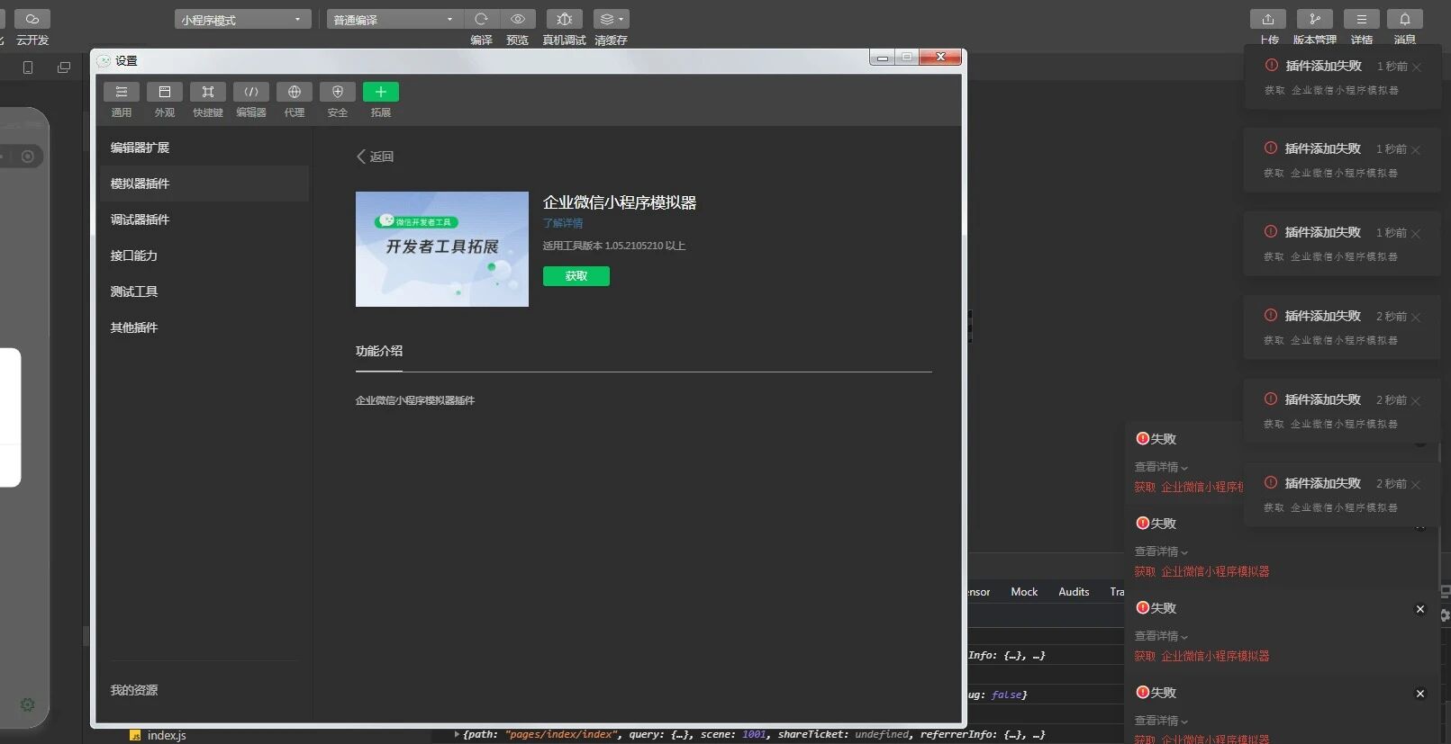Expand 查看详情 in the second 失败 toast

[x=1161, y=551]
